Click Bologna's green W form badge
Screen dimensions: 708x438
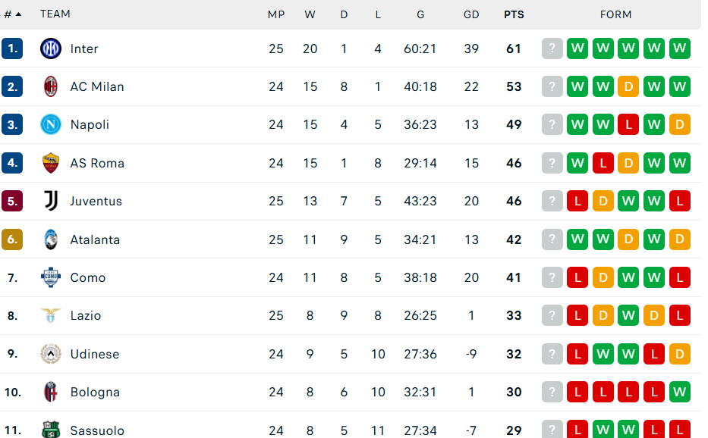coord(679,392)
